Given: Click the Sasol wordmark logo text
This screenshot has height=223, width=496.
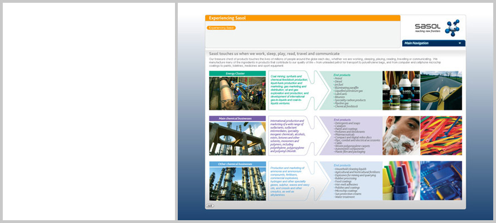Looking at the screenshot, I should [x=427, y=26].
